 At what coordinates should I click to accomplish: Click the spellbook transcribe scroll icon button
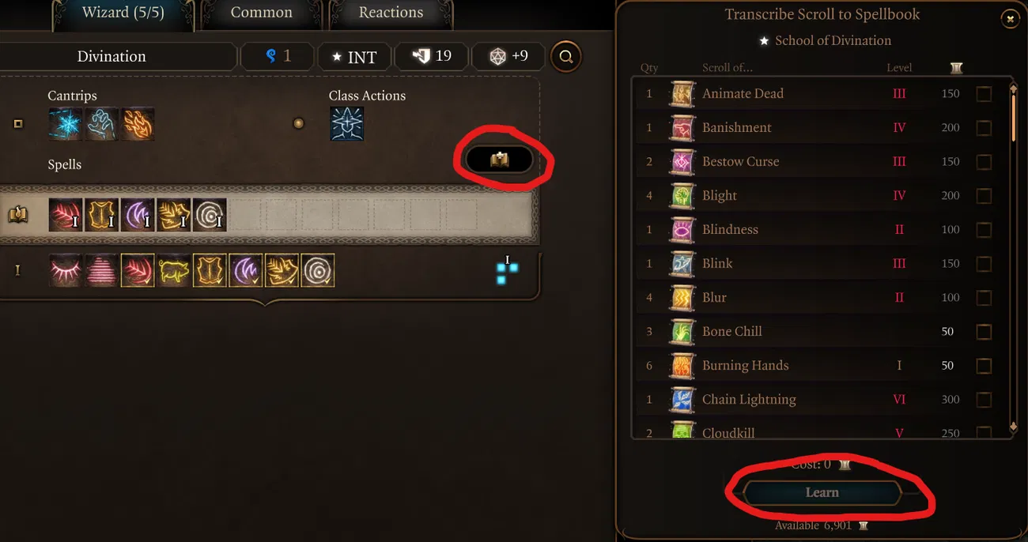[499, 160]
